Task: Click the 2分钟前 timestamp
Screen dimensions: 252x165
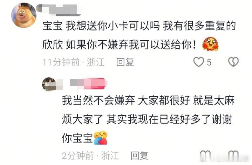Action: tap(78, 156)
